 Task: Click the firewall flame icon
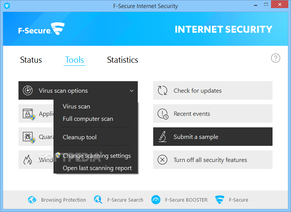tap(28, 160)
